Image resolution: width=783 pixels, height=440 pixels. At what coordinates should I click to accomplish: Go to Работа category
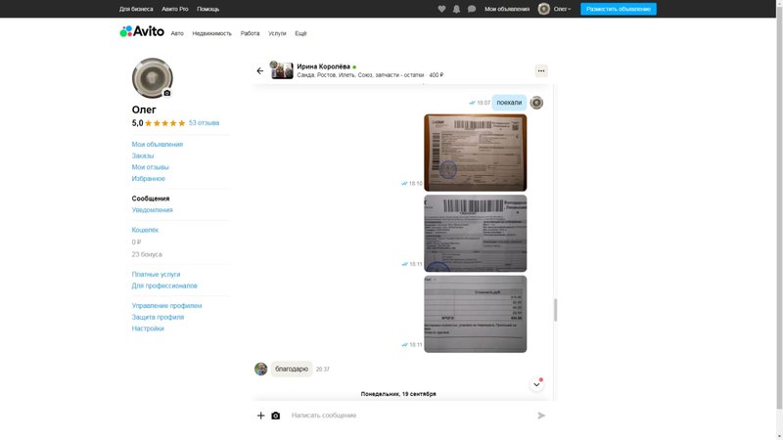pyautogui.click(x=250, y=33)
